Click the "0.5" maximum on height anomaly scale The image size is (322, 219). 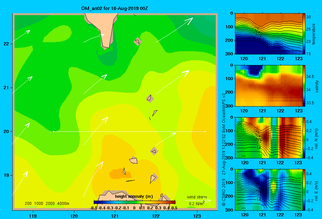click(174, 208)
